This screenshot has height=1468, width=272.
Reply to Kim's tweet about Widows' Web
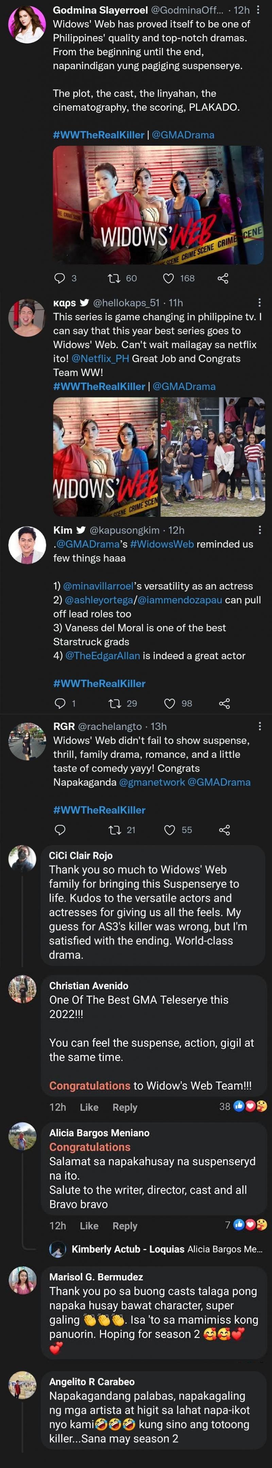click(x=60, y=703)
